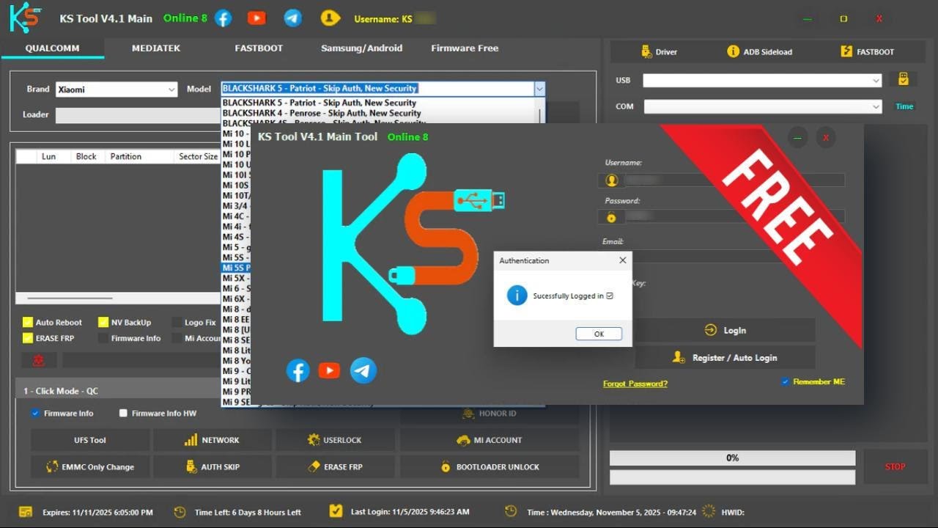Click OK in the Authentication dialog

(599, 334)
